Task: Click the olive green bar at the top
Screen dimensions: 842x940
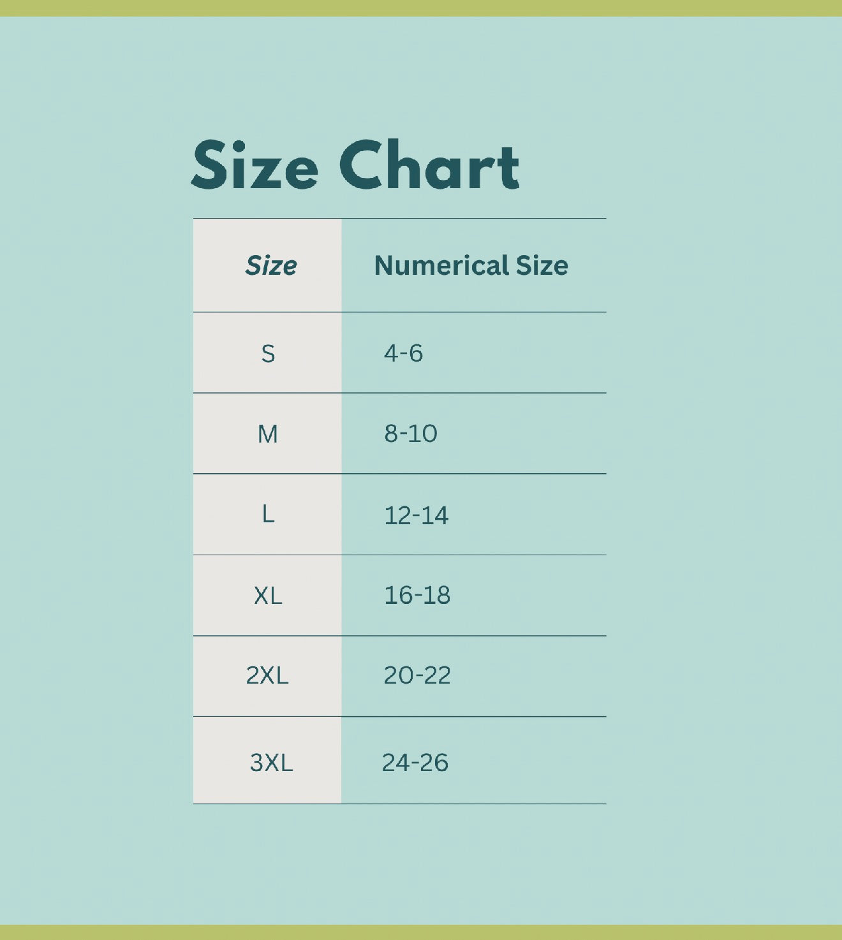Action: click(421, 8)
